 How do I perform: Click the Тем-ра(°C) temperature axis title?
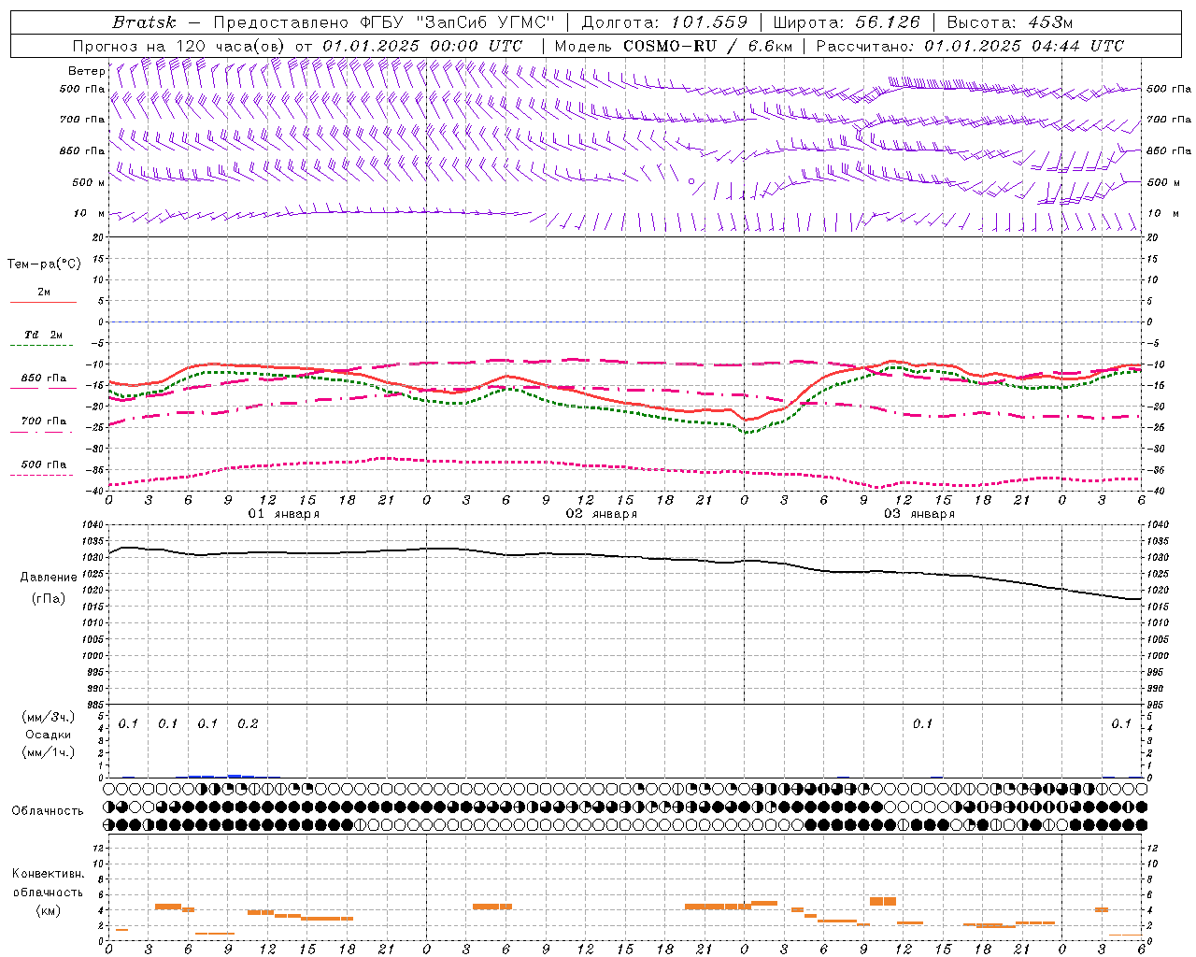pos(44,264)
